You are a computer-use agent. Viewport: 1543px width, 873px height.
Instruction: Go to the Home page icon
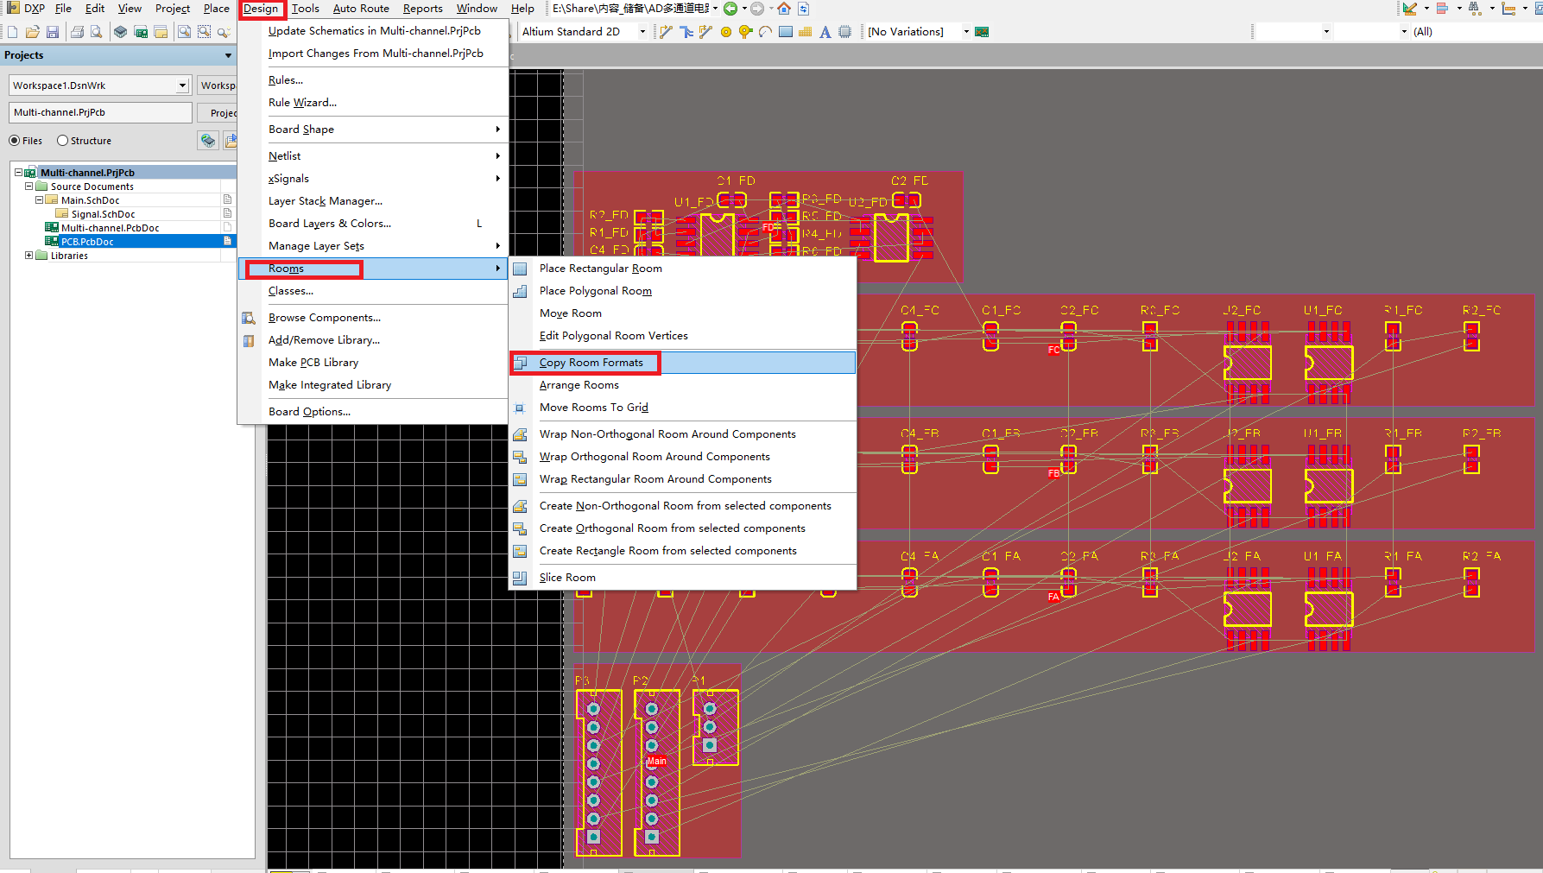click(x=783, y=9)
